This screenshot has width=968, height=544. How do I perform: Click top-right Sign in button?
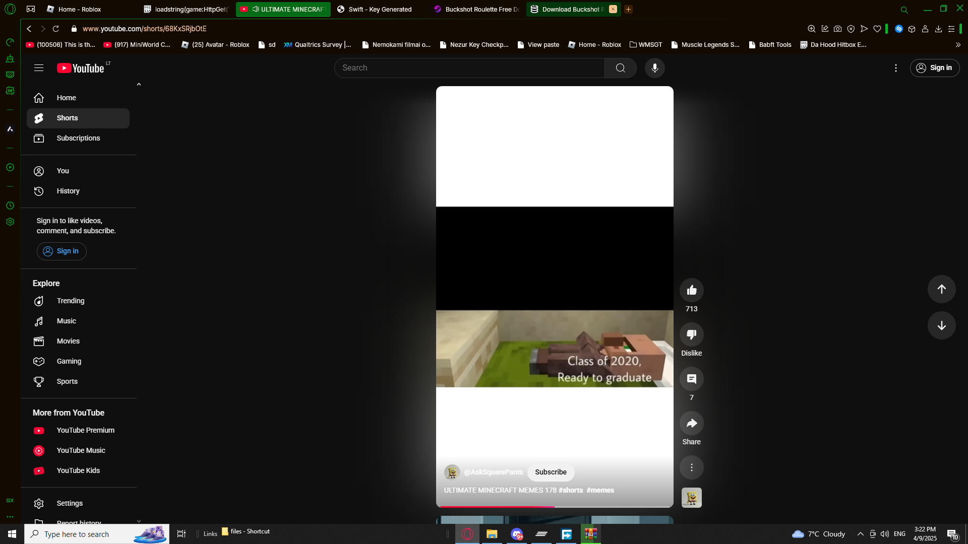tap(935, 68)
